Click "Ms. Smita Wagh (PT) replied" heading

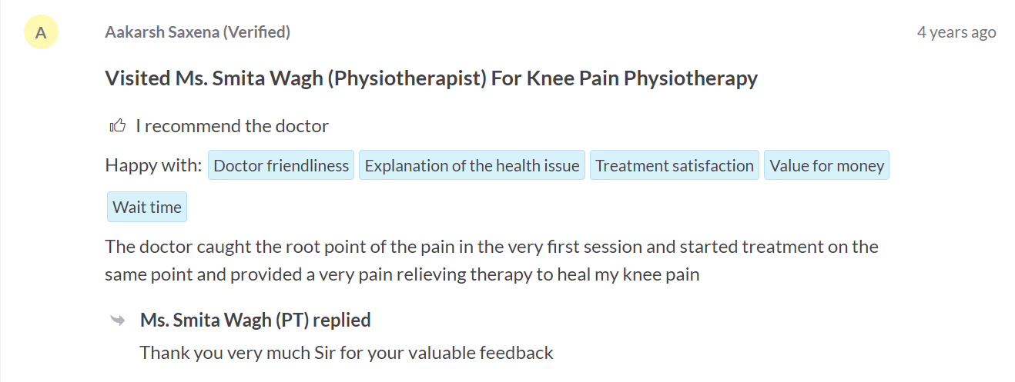pyautogui.click(x=256, y=320)
